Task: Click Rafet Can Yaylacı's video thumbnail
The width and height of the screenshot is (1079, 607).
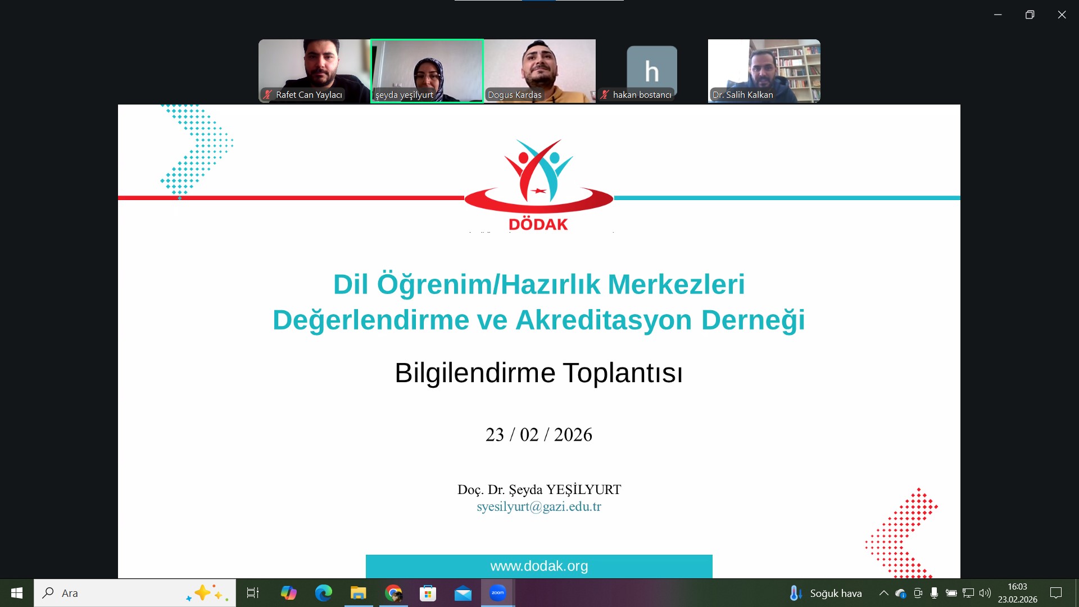Action: click(x=314, y=71)
